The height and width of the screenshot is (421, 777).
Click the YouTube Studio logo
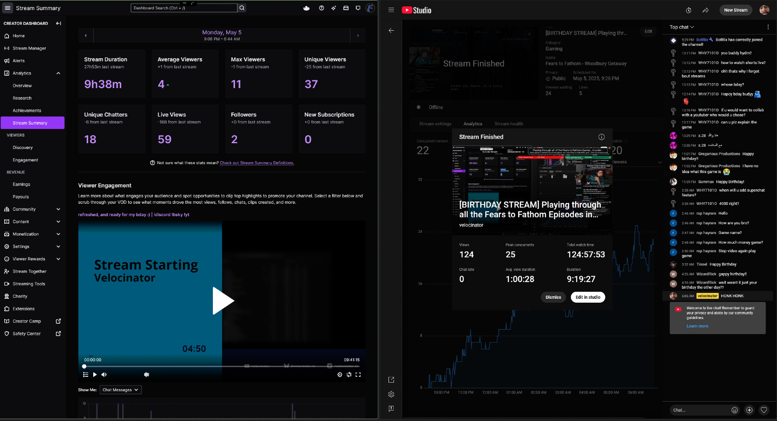[416, 10]
